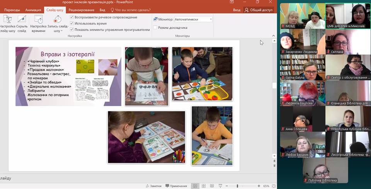Collapse the ribbon with the chevron
This screenshot has height=189, width=371.
[274, 36]
